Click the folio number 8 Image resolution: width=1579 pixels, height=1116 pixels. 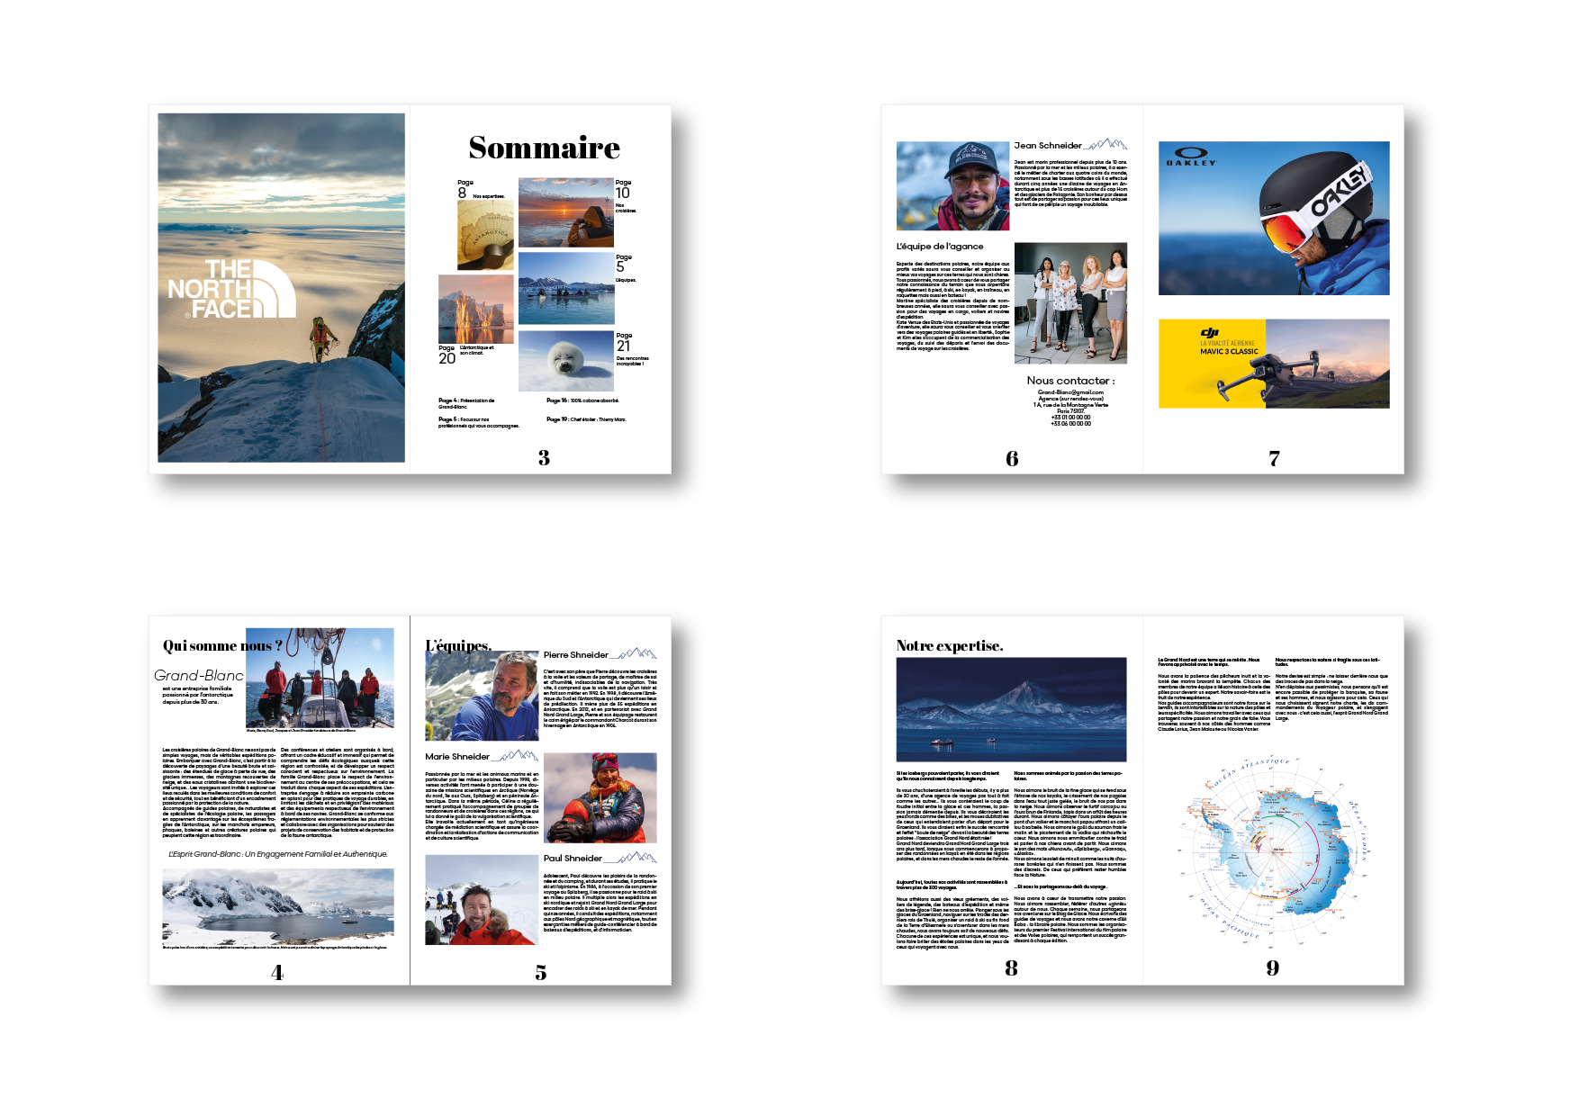coord(1012,968)
